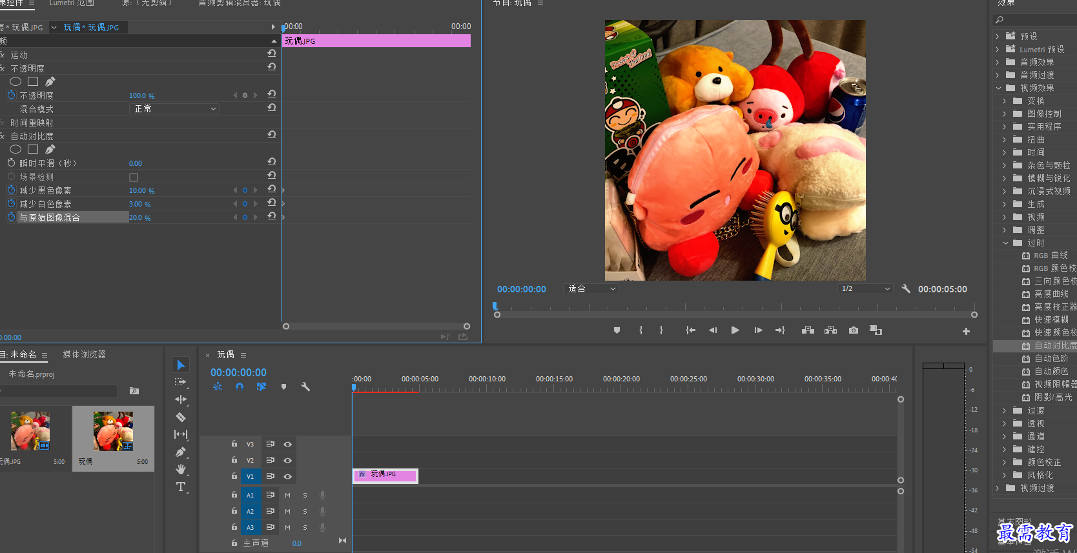Select the Slip tool

coord(181,434)
